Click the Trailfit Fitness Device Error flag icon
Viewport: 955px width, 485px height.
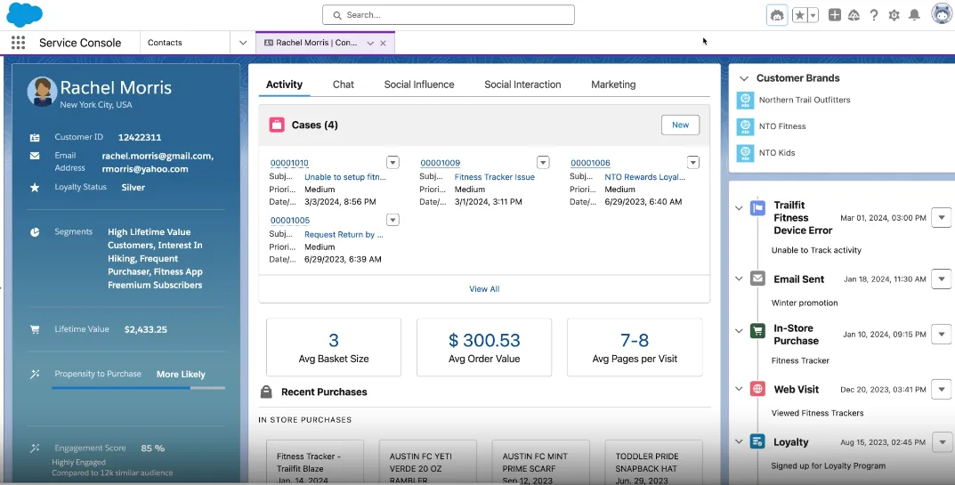click(757, 207)
